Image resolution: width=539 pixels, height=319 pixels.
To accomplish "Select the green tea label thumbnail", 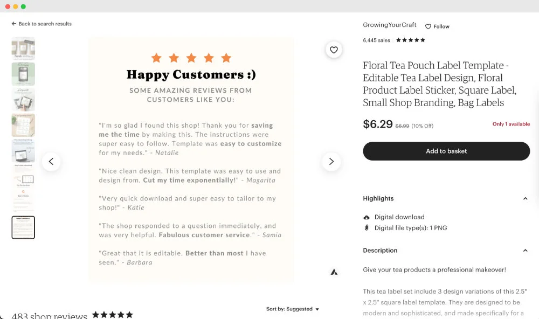I will click(x=23, y=74).
